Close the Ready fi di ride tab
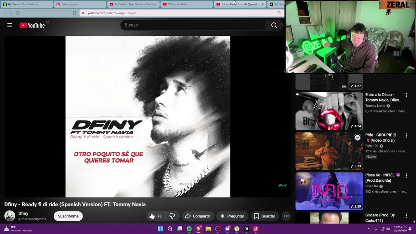 [263, 4]
